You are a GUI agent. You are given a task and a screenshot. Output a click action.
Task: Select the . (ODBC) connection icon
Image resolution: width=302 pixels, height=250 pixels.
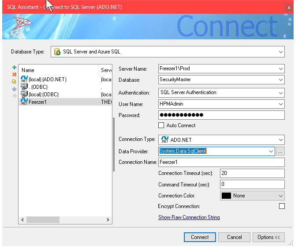(x=24, y=87)
